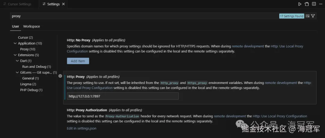The height and width of the screenshot is (138, 325).
Task: Close the Settings tab
Action: pyautogui.click(x=63, y=4)
